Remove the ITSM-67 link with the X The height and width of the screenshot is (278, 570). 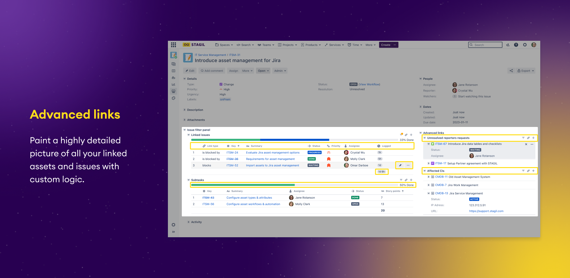[526, 144]
